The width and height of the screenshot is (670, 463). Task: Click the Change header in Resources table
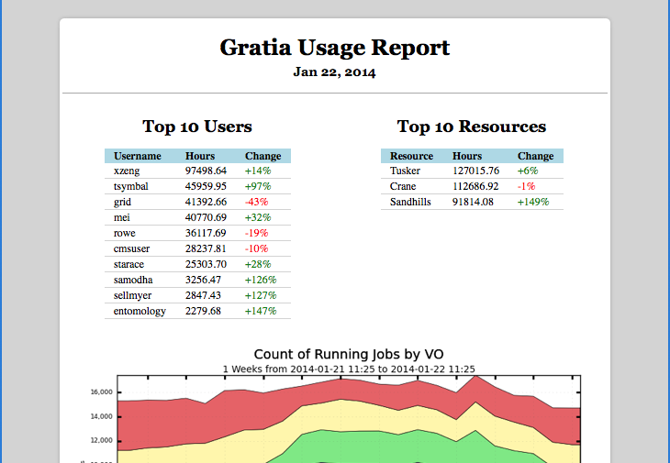click(x=535, y=156)
